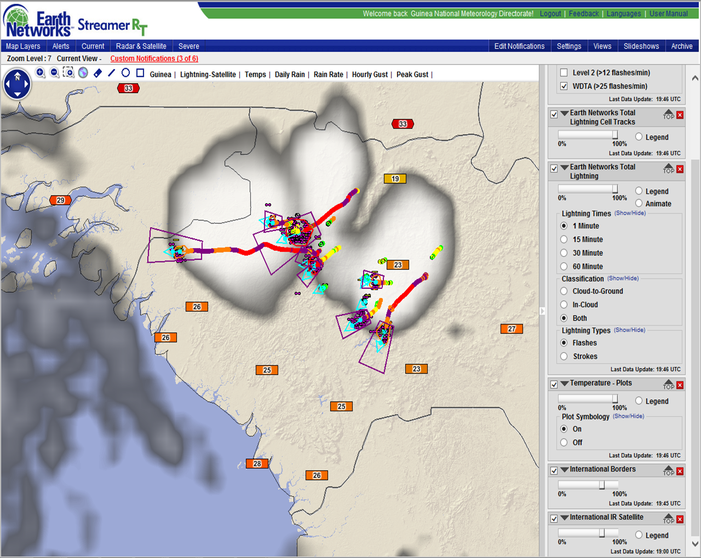Open the Alerts menu
Viewport: 701px width, 558px height.
pyautogui.click(x=61, y=46)
